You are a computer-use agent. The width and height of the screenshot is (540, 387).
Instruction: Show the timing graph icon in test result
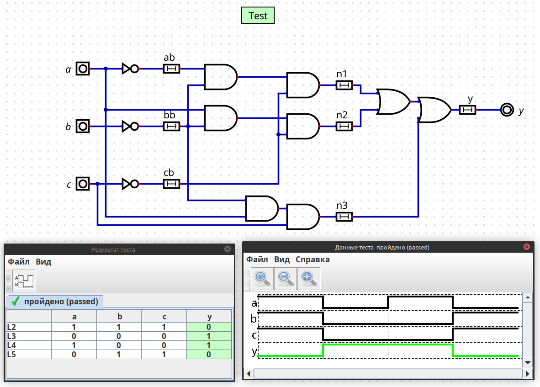(24, 281)
